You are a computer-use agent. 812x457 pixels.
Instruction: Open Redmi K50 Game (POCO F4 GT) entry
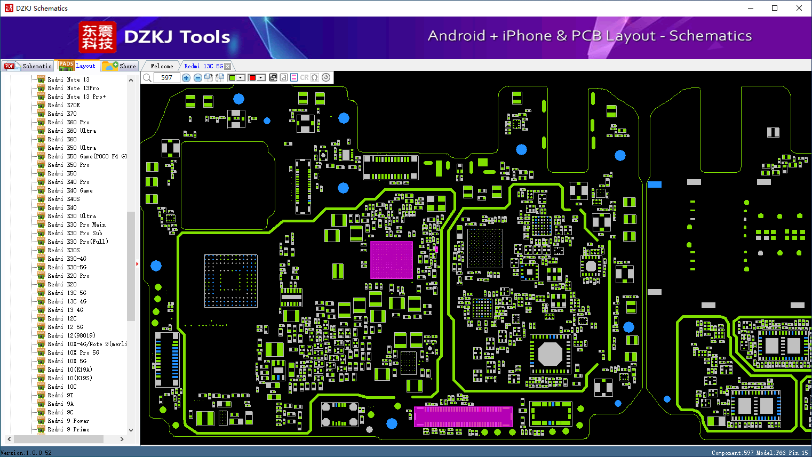click(87, 156)
